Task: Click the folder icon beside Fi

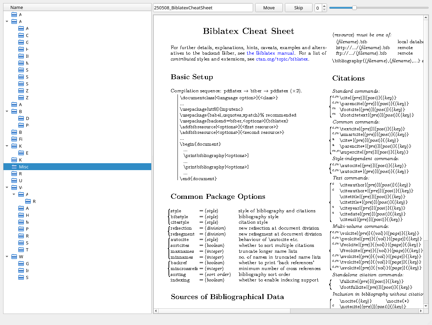Action: pos(14,139)
